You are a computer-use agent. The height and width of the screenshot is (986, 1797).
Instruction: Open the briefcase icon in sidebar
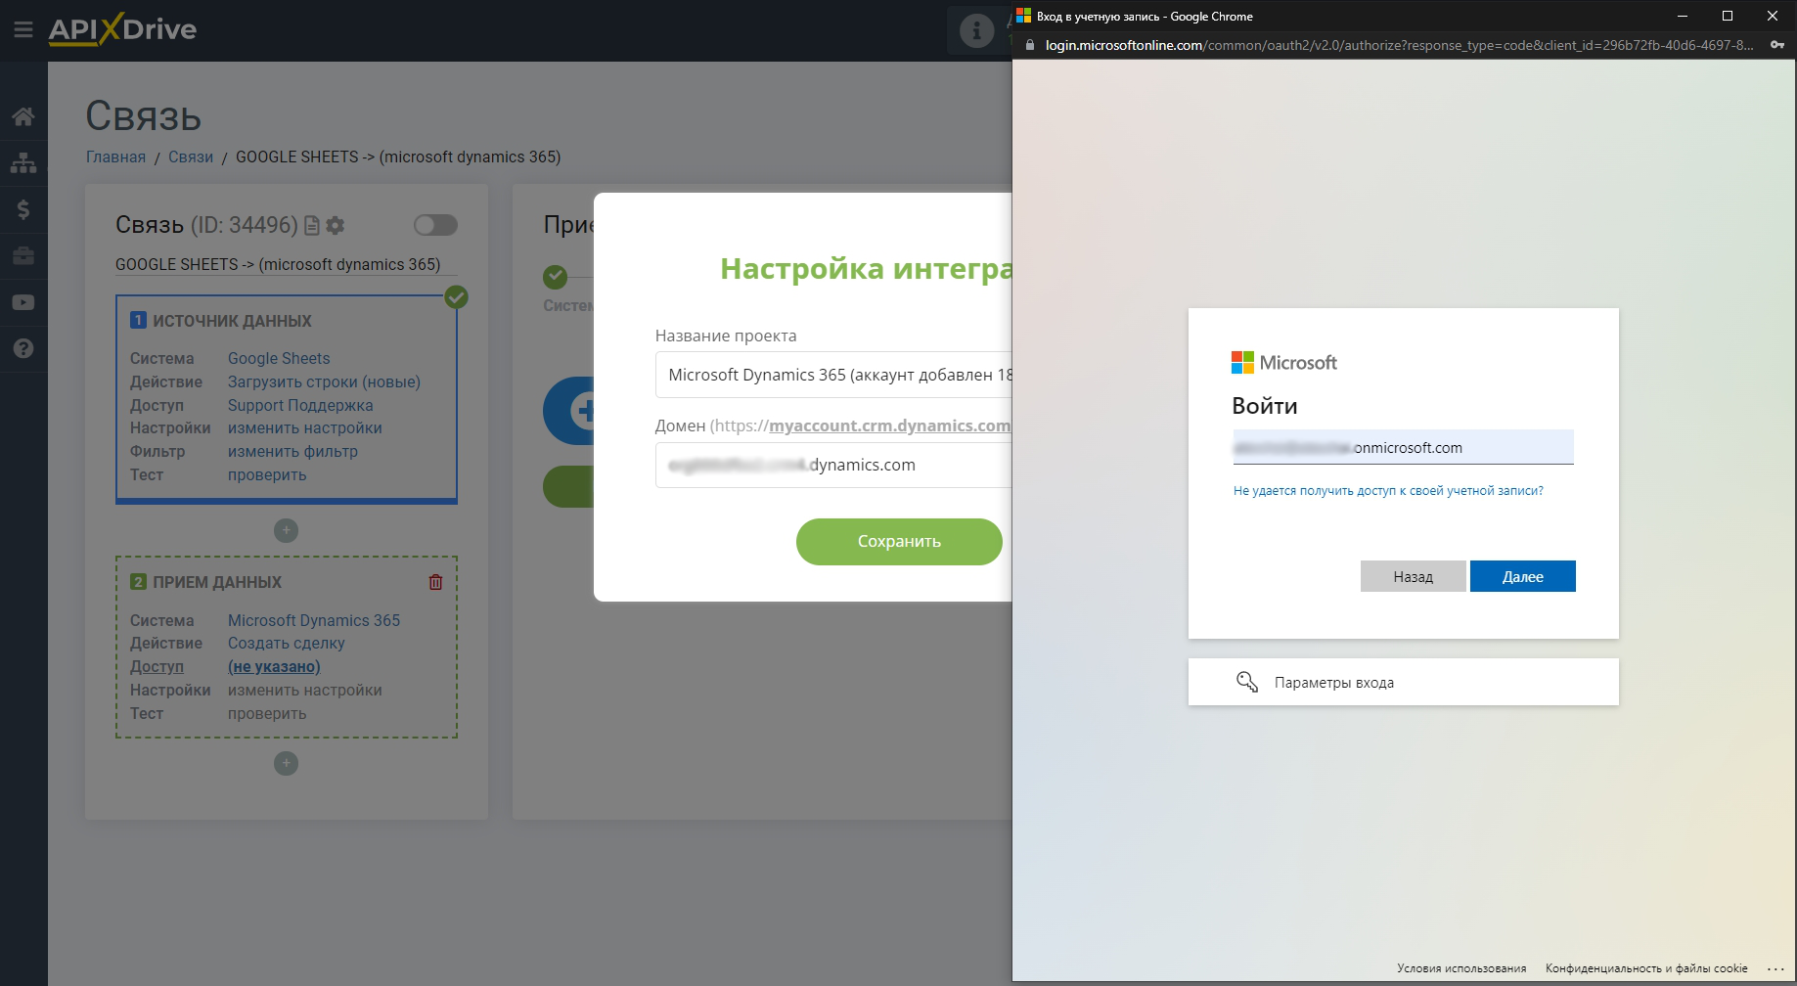pyautogui.click(x=23, y=256)
